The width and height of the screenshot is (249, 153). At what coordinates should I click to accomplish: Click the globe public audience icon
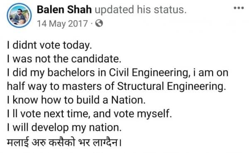point(99,24)
